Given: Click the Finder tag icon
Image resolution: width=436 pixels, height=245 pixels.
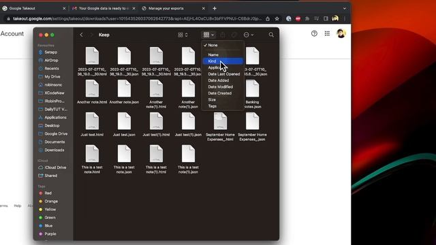Looking at the screenshot, I should click(234, 35).
